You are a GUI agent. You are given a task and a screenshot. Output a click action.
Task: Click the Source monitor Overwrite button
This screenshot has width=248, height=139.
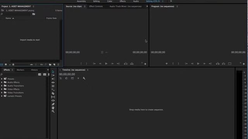click(x=132, y=63)
